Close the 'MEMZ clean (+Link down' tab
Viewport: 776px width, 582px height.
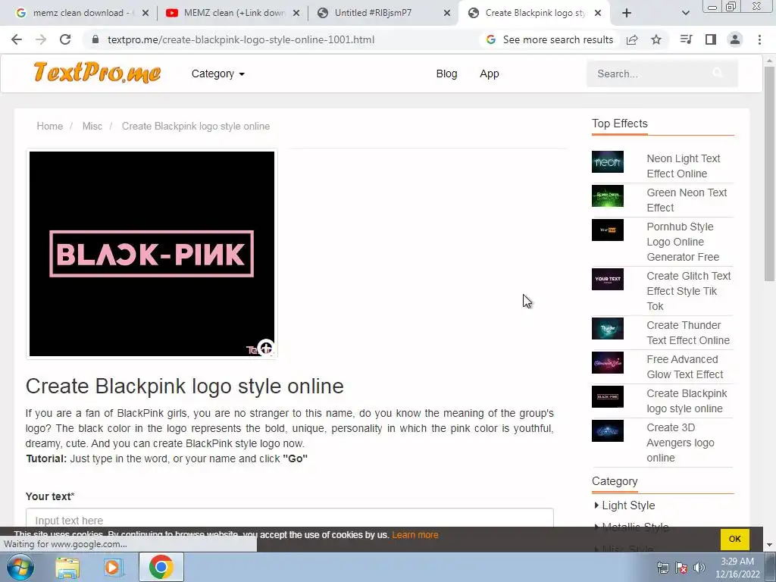pyautogui.click(x=296, y=13)
